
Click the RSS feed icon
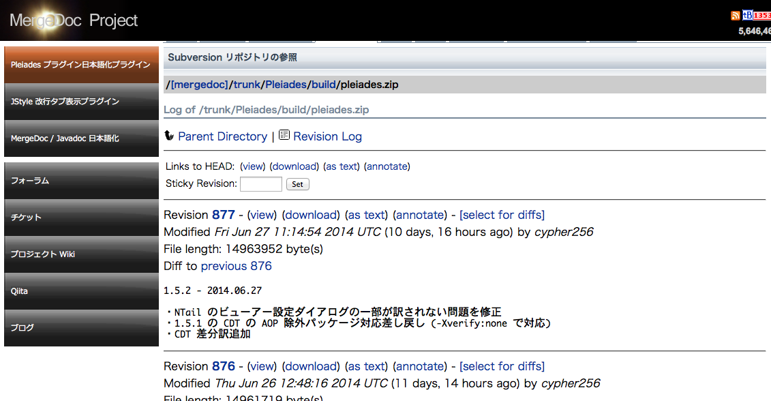pos(735,15)
